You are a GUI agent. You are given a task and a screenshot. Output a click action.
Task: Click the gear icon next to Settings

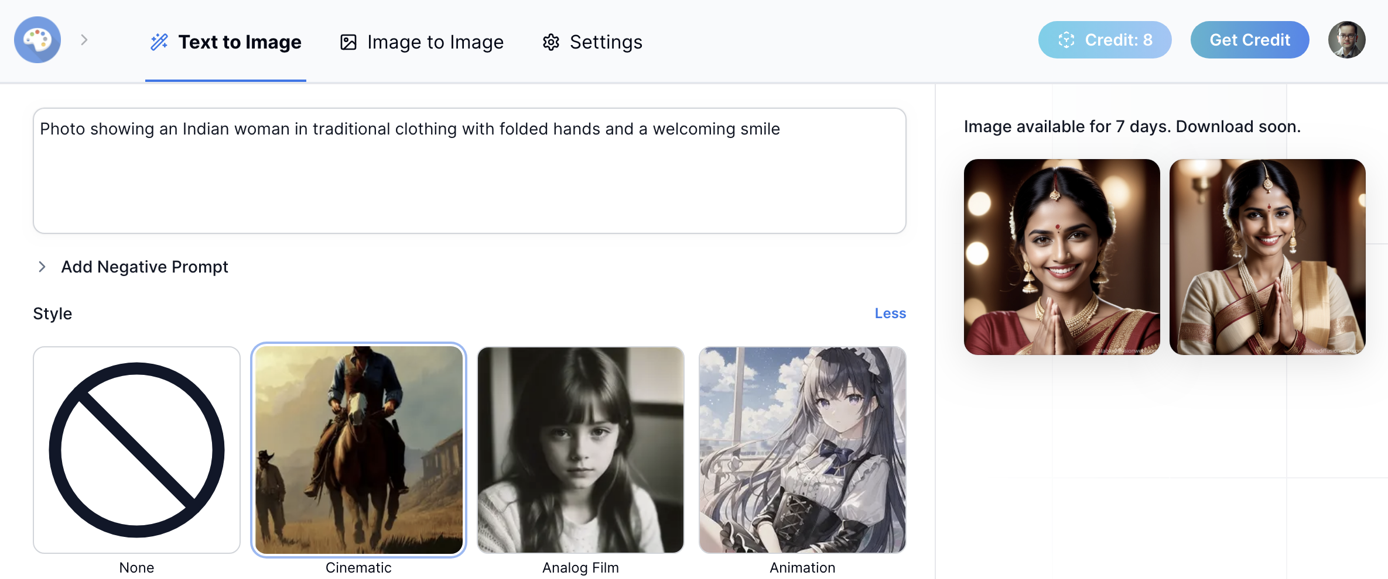pos(551,42)
